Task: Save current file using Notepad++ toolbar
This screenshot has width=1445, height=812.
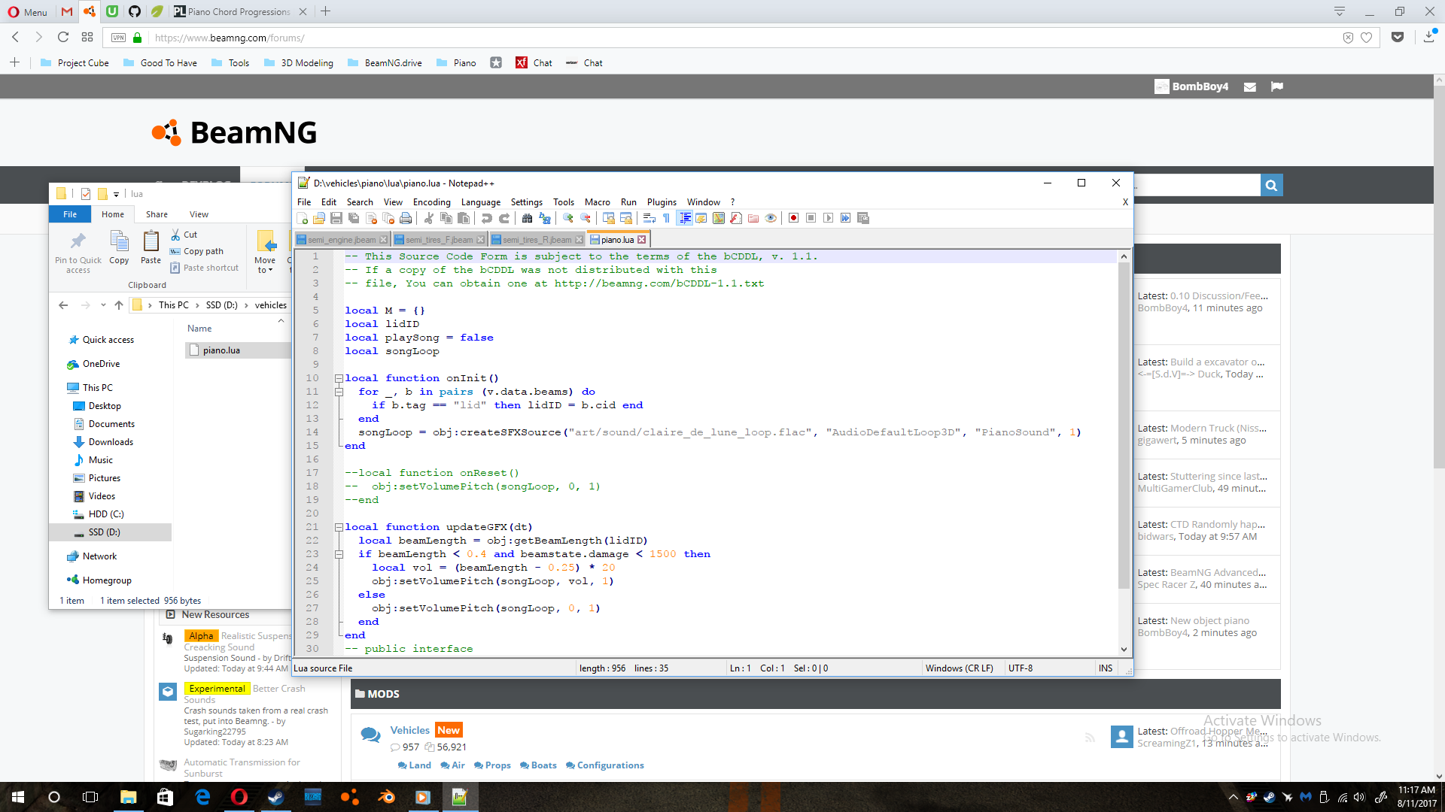Action: [x=336, y=218]
